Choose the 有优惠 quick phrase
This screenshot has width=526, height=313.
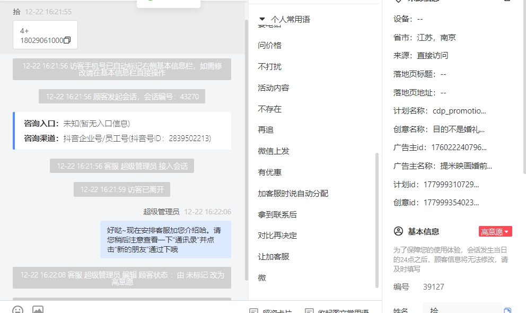click(x=270, y=172)
